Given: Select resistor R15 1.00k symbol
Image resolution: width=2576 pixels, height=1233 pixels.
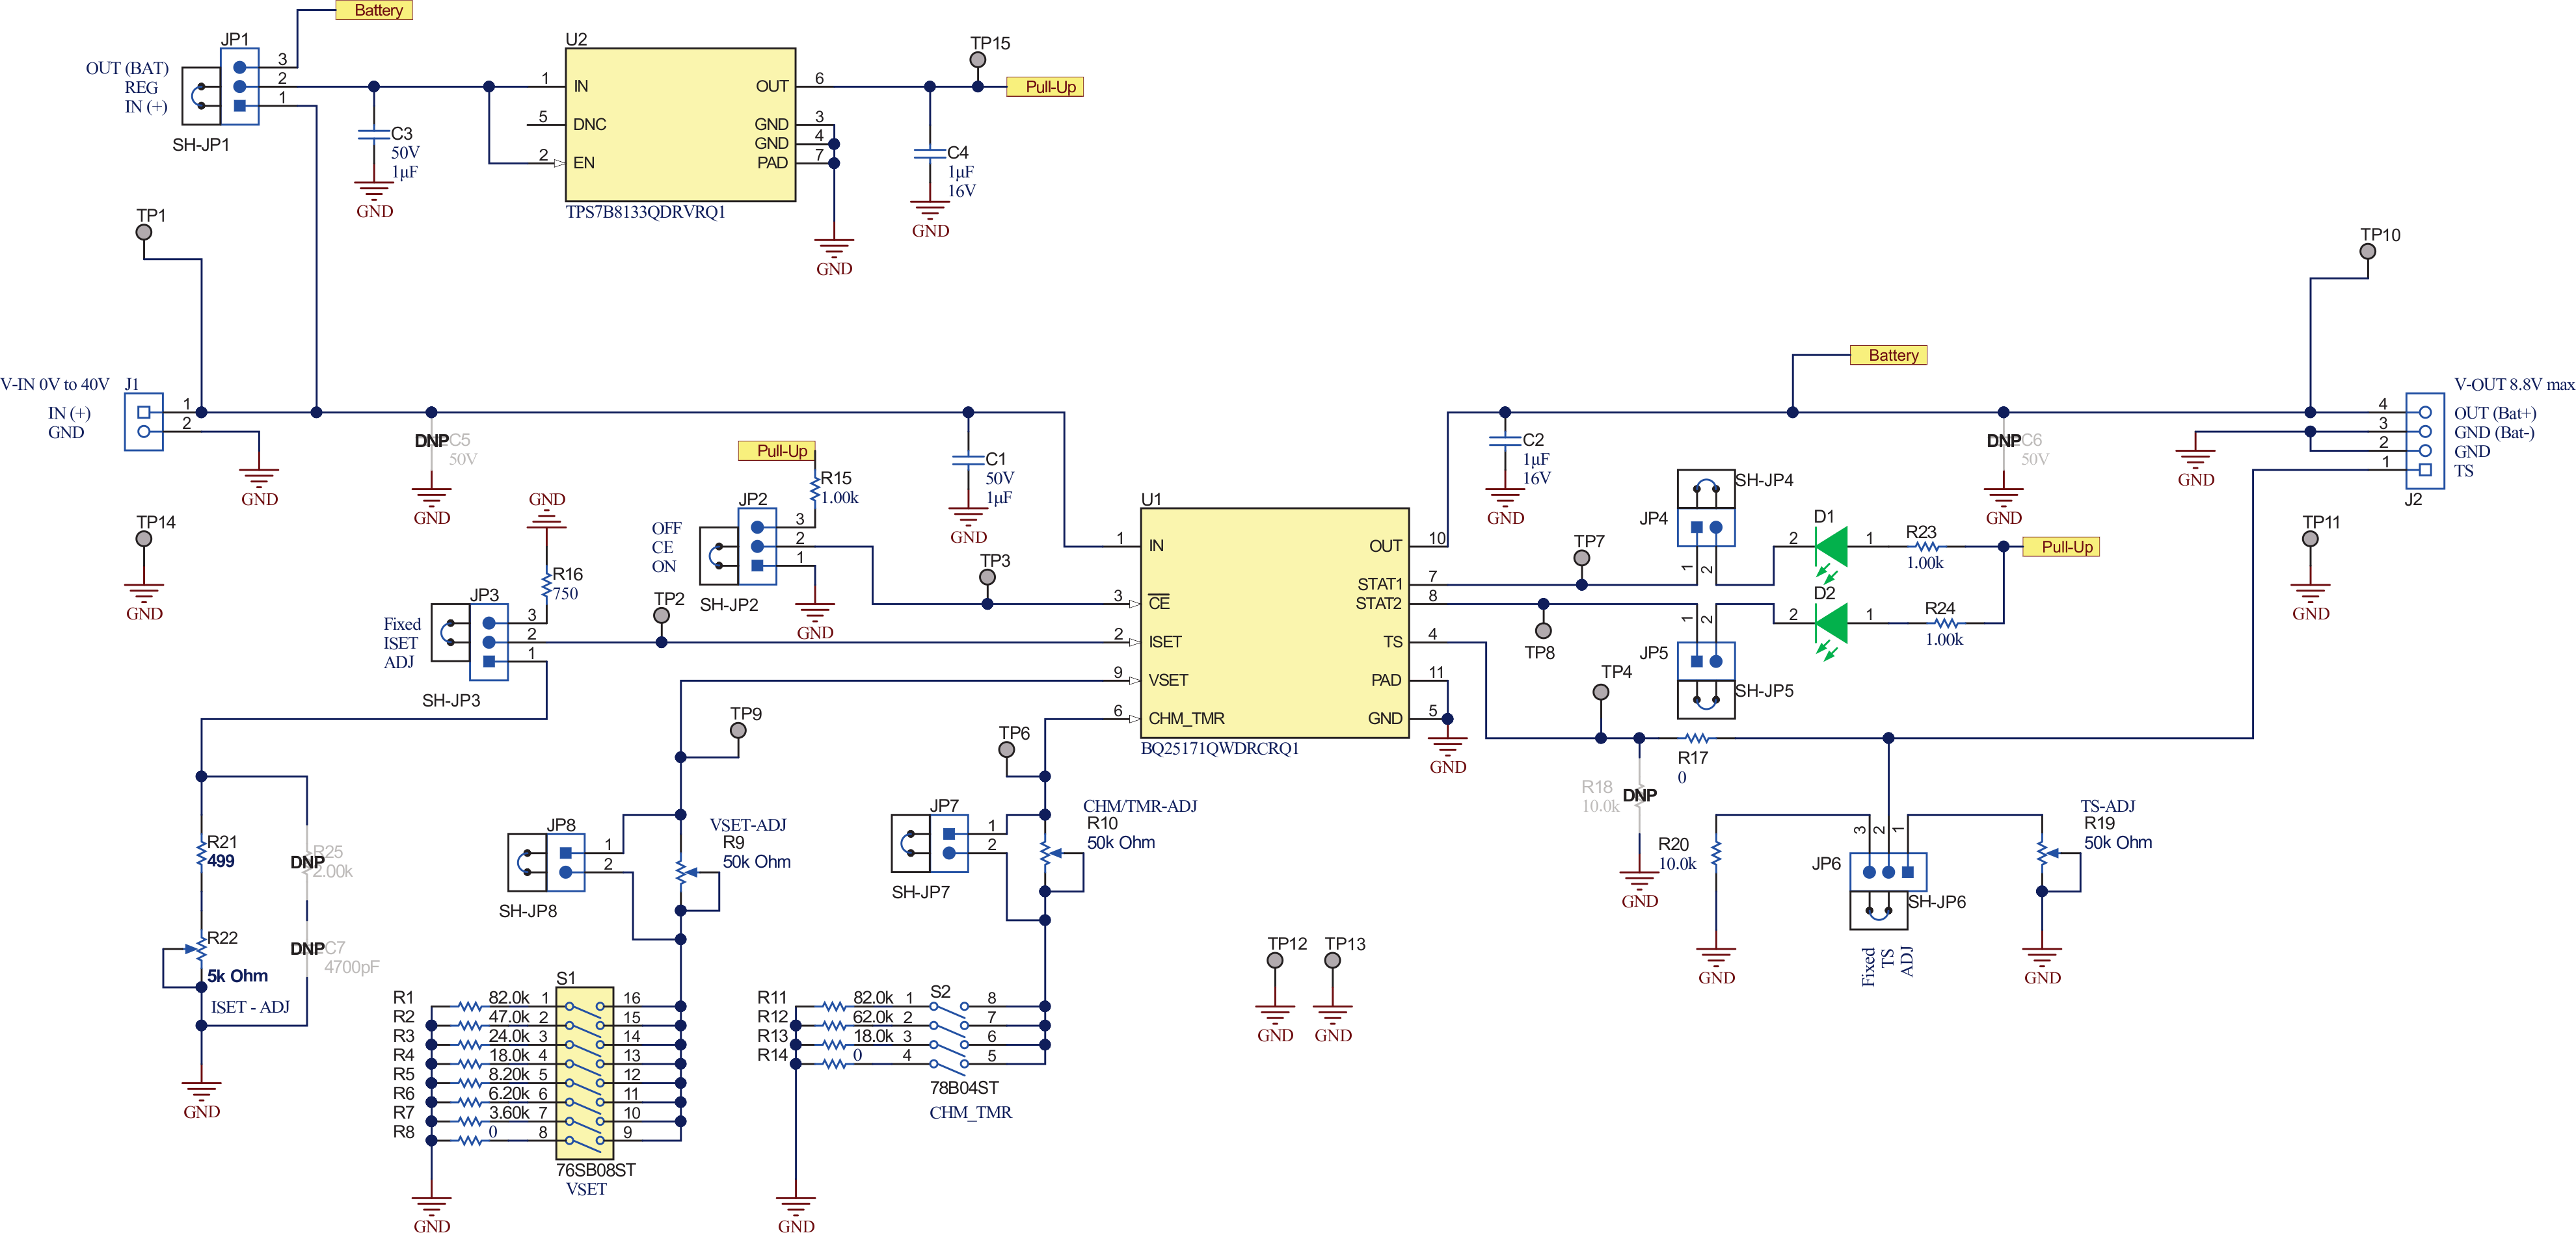Looking at the screenshot, I should 816,489.
